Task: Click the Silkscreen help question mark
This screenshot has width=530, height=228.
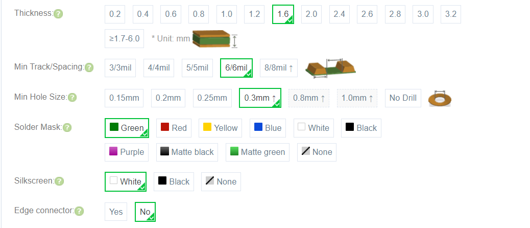Action: click(59, 181)
